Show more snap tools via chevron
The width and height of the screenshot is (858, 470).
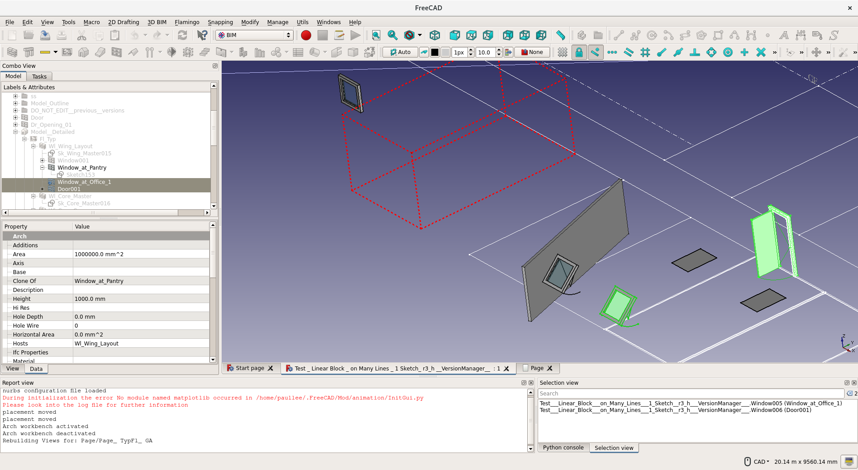(775, 52)
